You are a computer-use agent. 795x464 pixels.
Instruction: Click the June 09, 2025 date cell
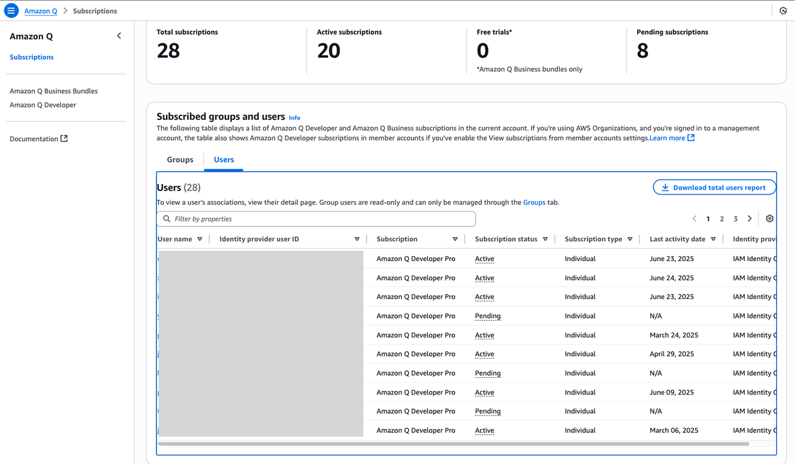pyautogui.click(x=671, y=392)
